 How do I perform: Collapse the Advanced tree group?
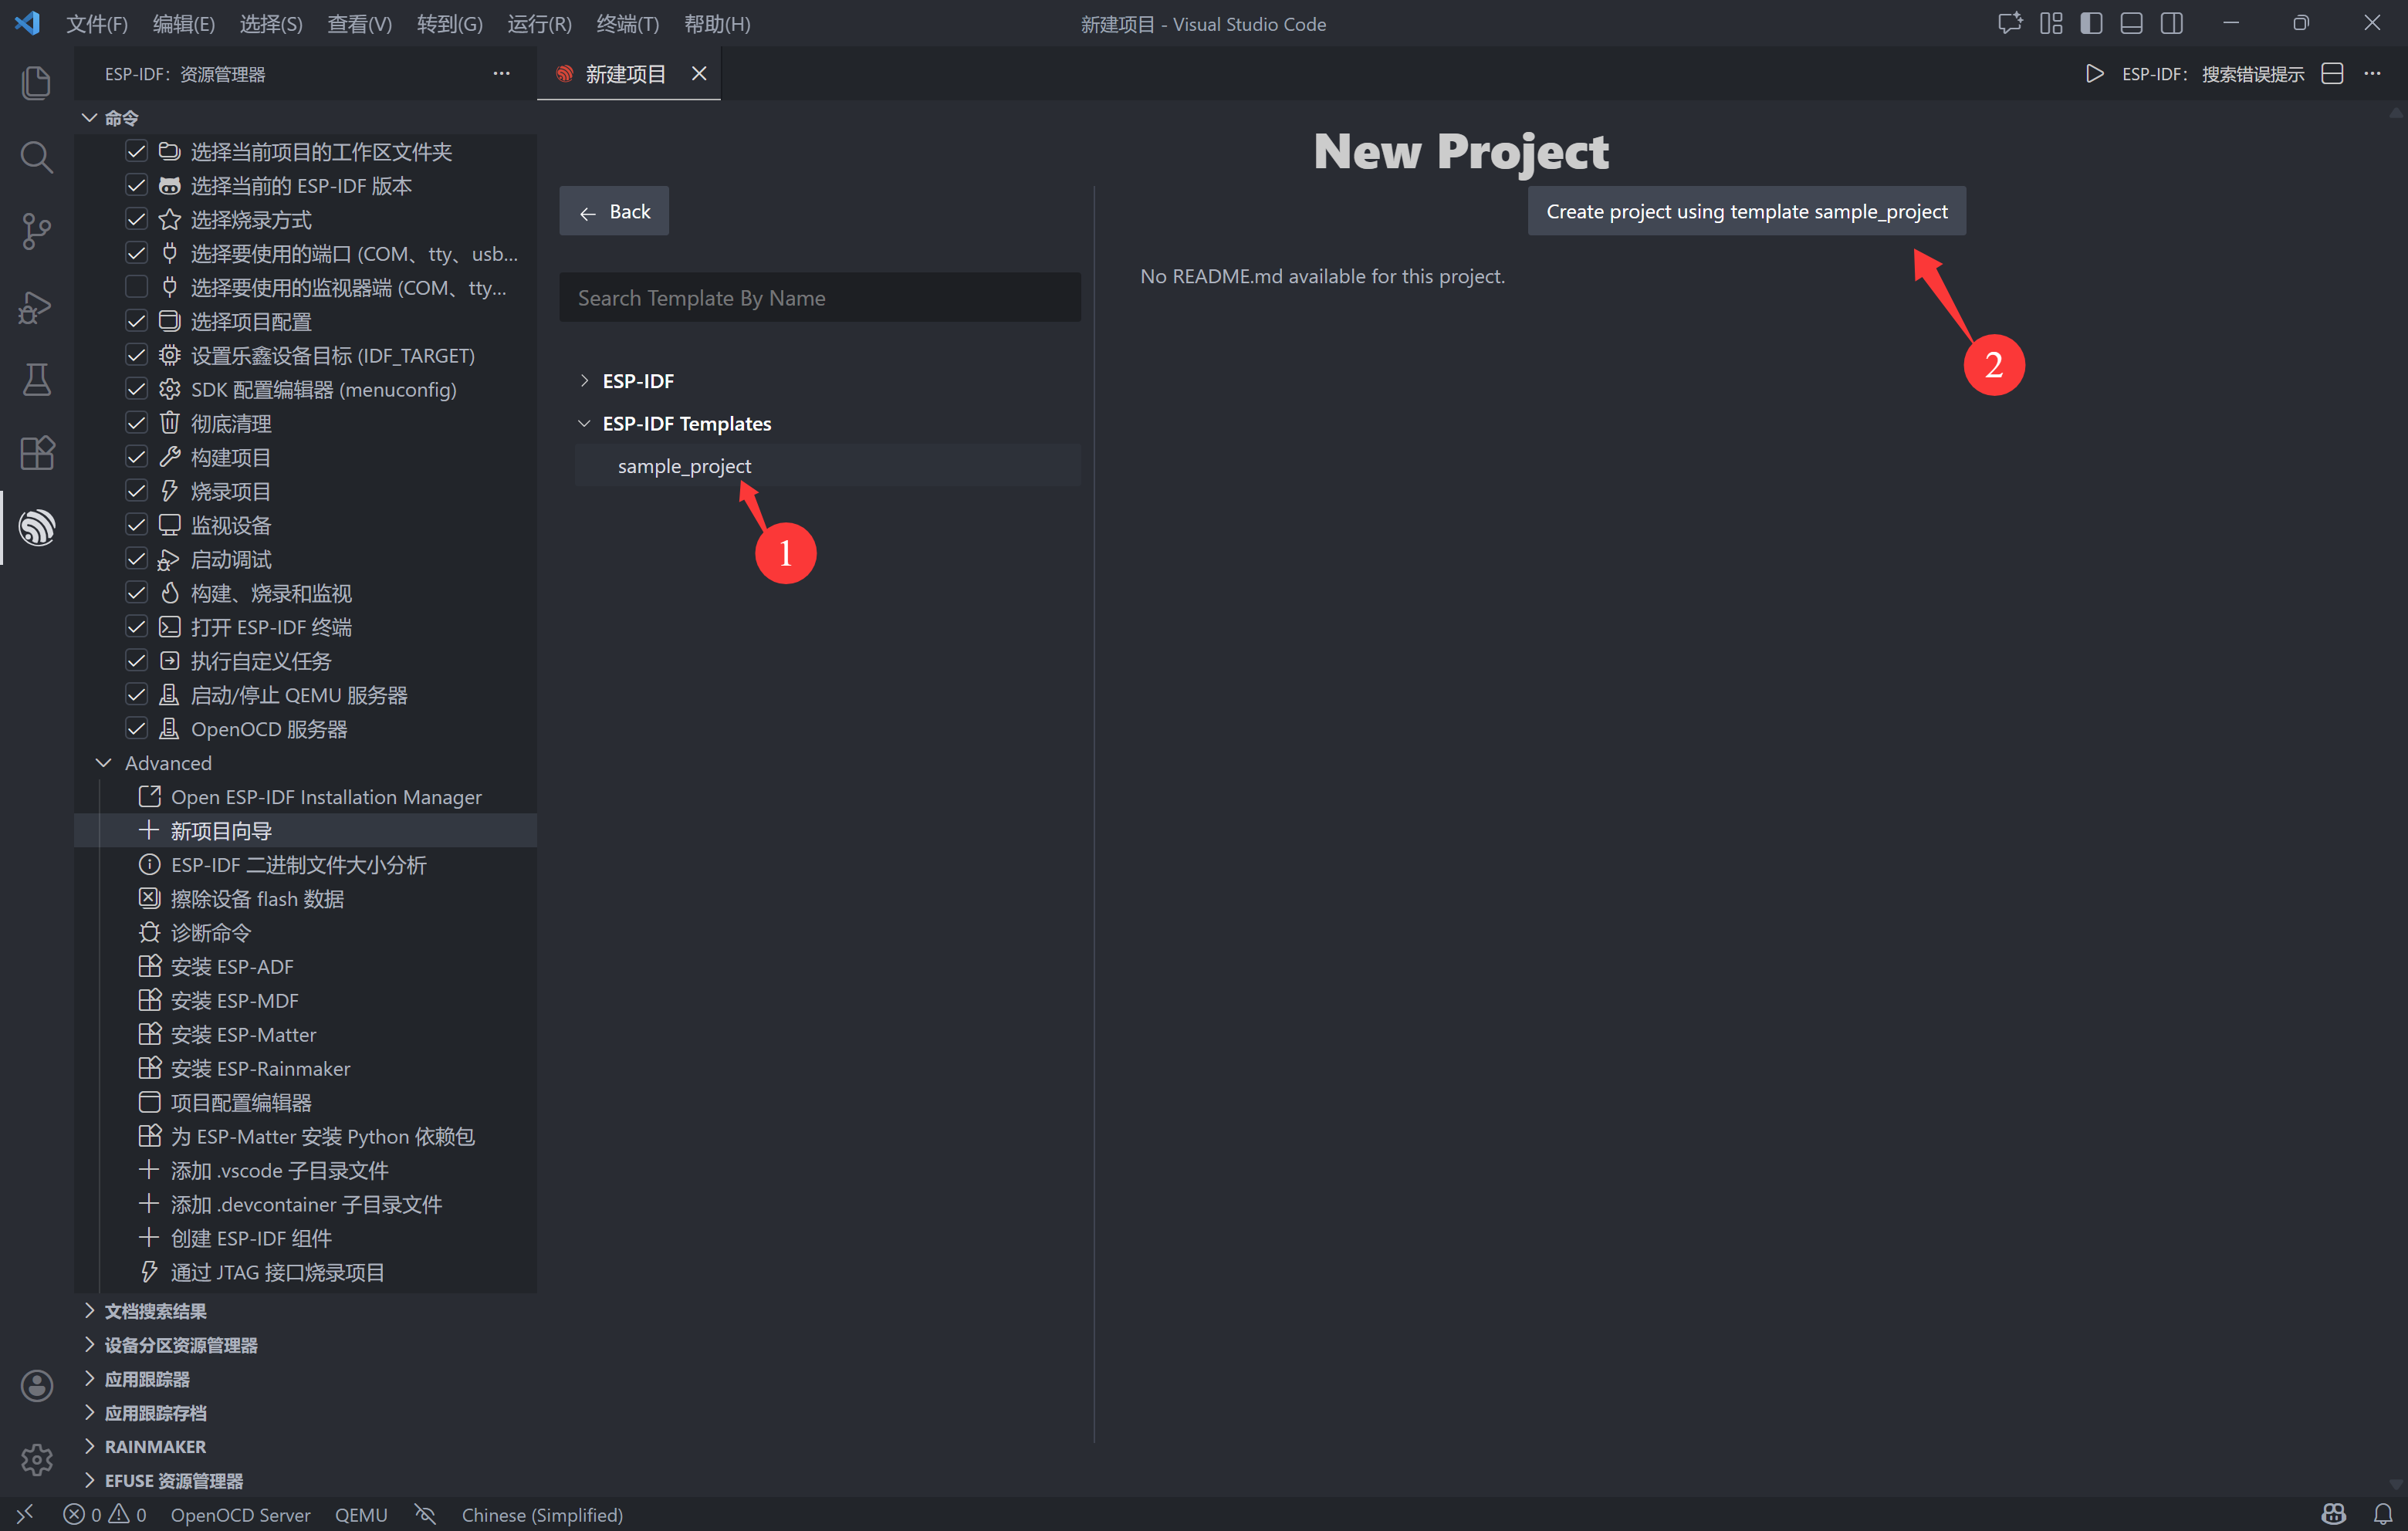[103, 763]
